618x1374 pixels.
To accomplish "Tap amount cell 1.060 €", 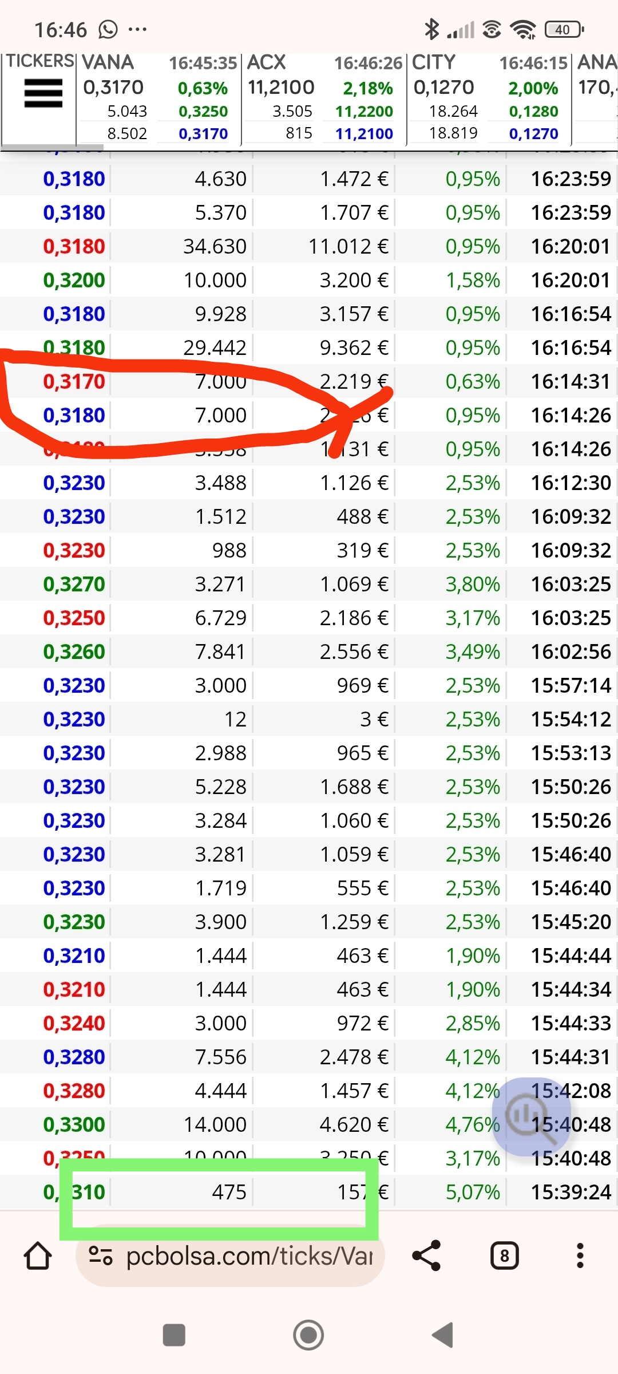I will (x=354, y=820).
